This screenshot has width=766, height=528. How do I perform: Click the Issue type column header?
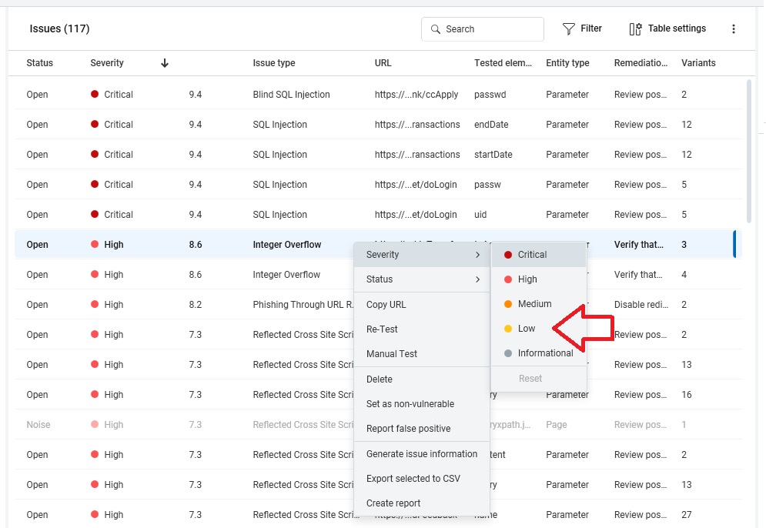[x=273, y=63]
